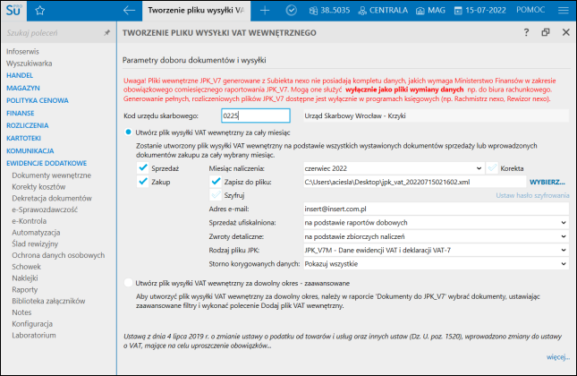
Task: Focus the Szukaj poleceń search field
Action: point(54,33)
